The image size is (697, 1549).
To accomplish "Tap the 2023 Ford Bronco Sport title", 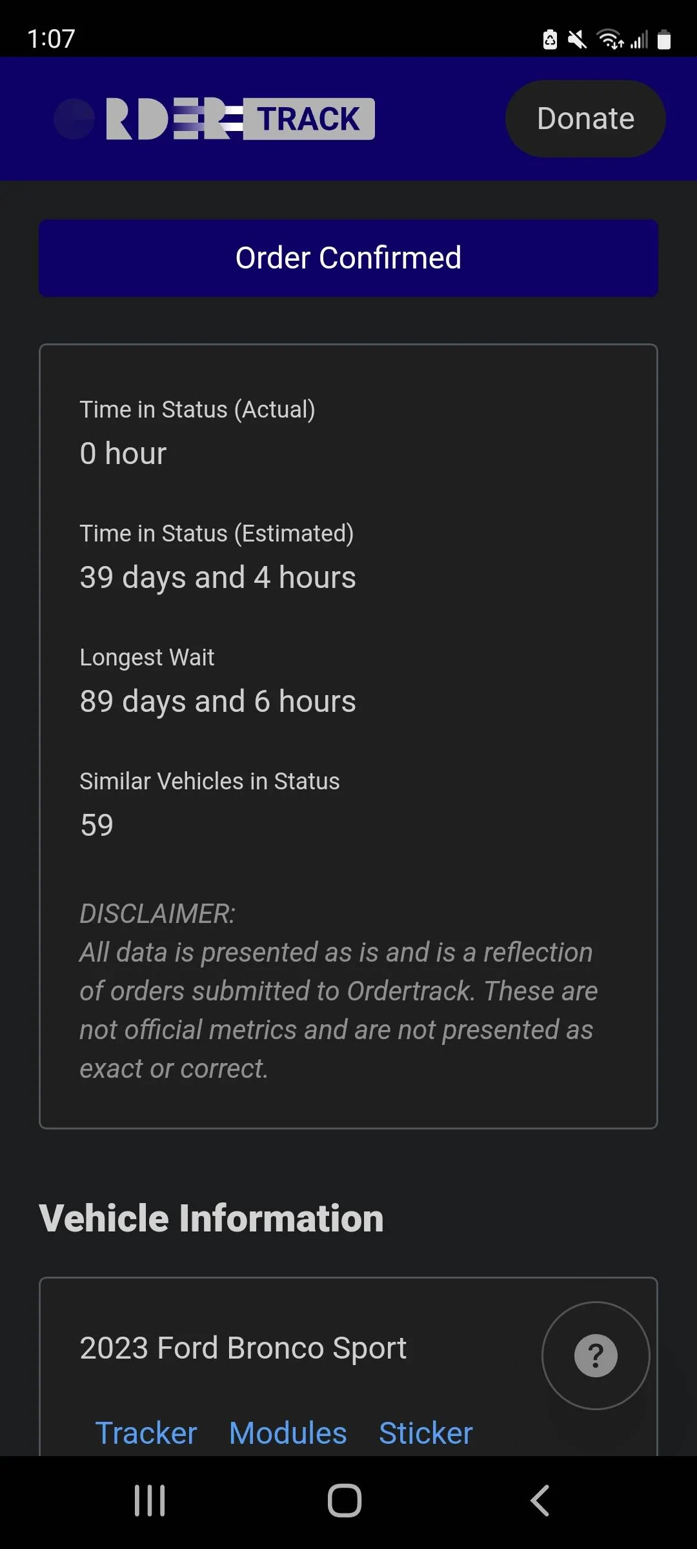I will [243, 1348].
